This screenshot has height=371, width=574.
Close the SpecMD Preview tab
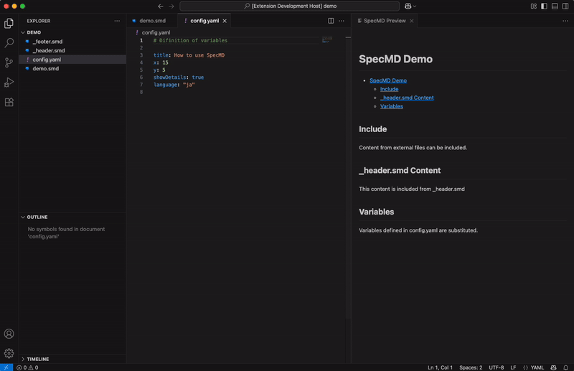coord(411,21)
